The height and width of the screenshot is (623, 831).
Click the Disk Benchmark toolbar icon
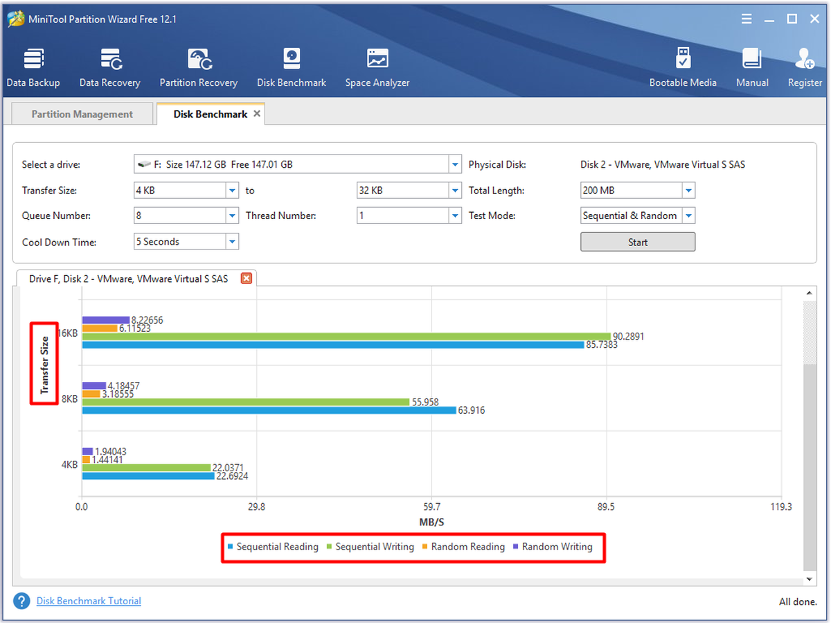[292, 68]
